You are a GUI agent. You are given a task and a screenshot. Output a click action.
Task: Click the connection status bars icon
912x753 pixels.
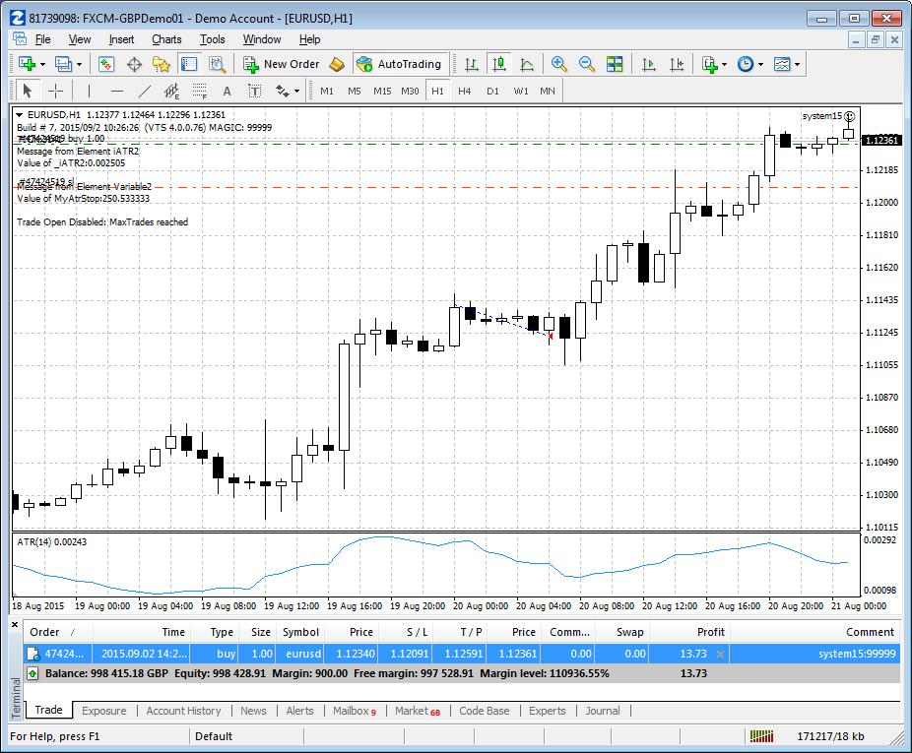(x=762, y=736)
